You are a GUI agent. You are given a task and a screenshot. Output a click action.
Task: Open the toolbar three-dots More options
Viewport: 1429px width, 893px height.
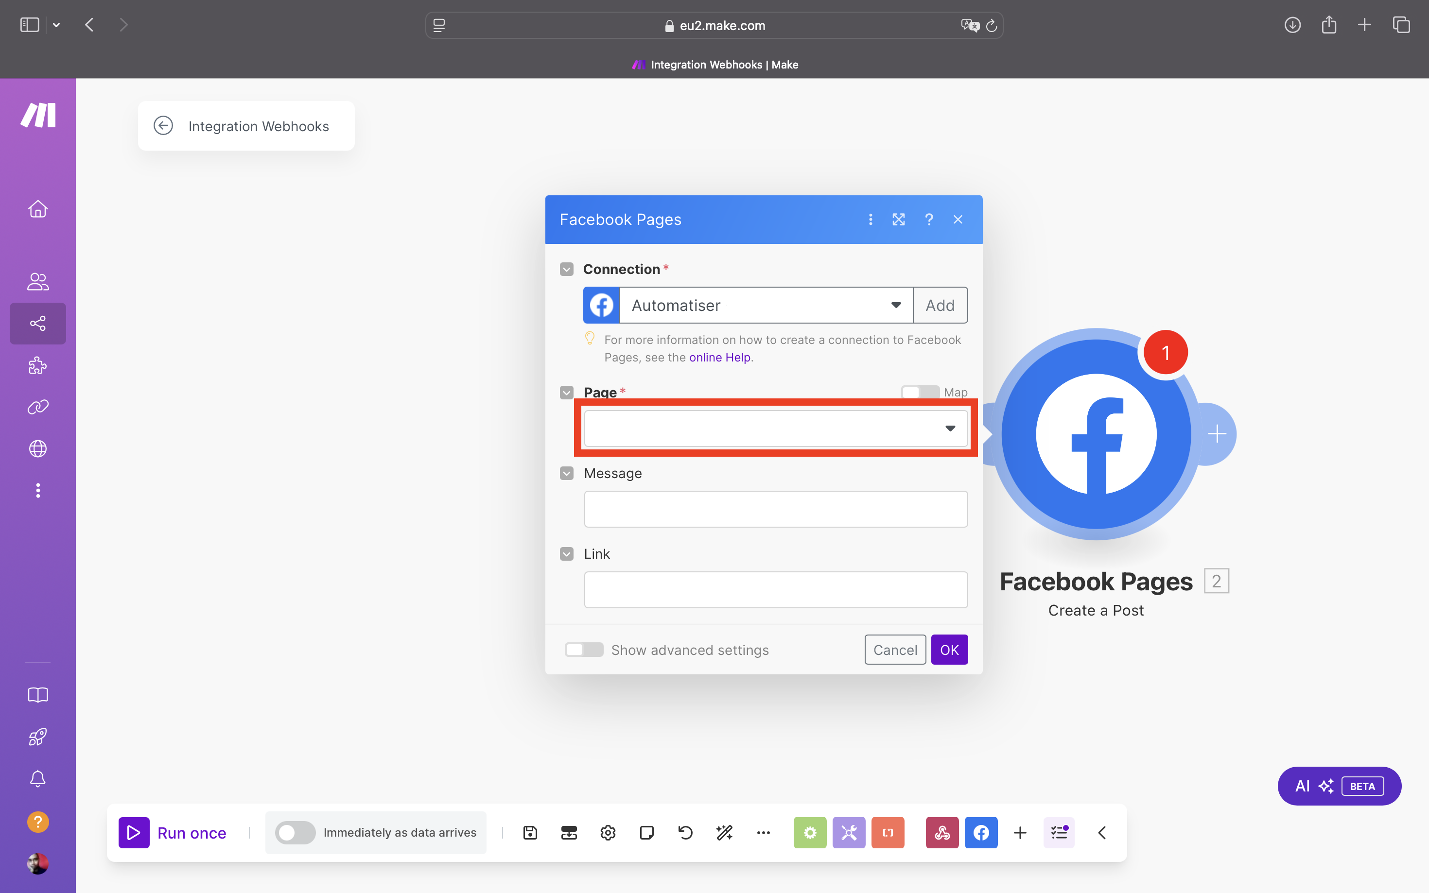tap(763, 832)
